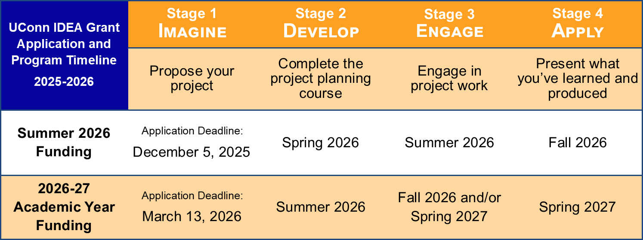Image resolution: width=643 pixels, height=240 pixels.
Task: Click the 'Propose your project' cell
Action: pyautogui.click(x=192, y=78)
